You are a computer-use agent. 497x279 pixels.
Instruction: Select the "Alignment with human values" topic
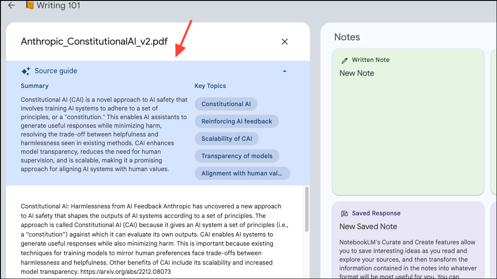coord(242,173)
